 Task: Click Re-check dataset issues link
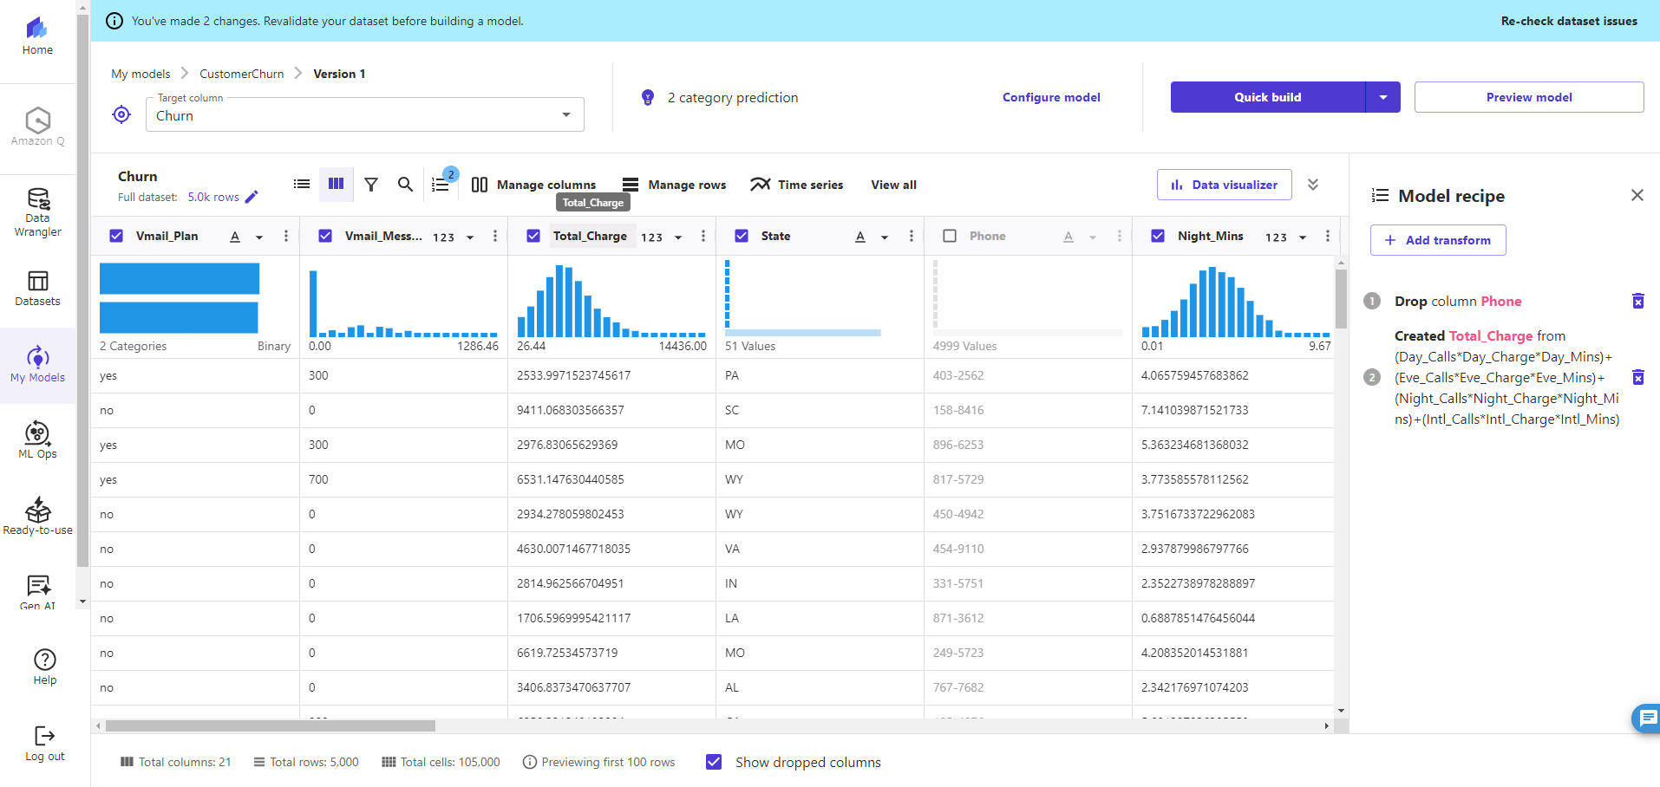pos(1569,21)
